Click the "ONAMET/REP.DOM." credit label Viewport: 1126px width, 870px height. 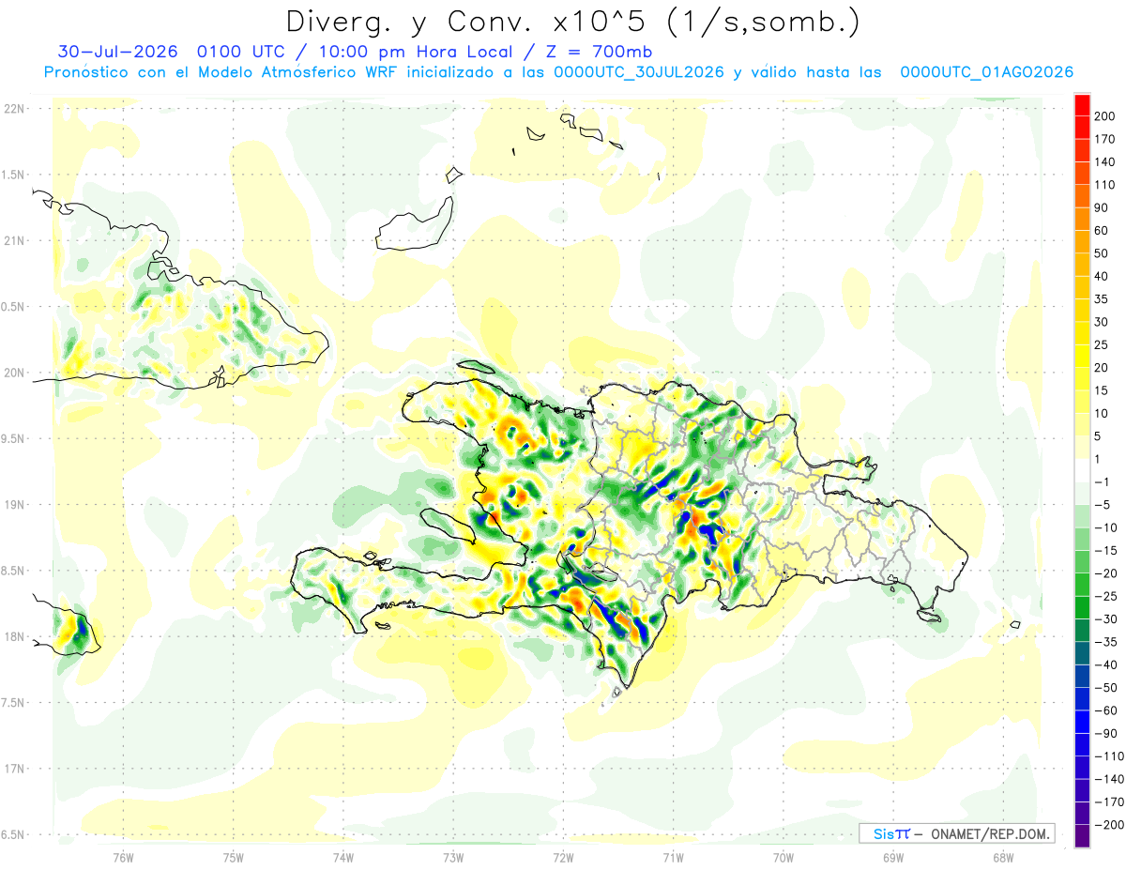(x=989, y=833)
